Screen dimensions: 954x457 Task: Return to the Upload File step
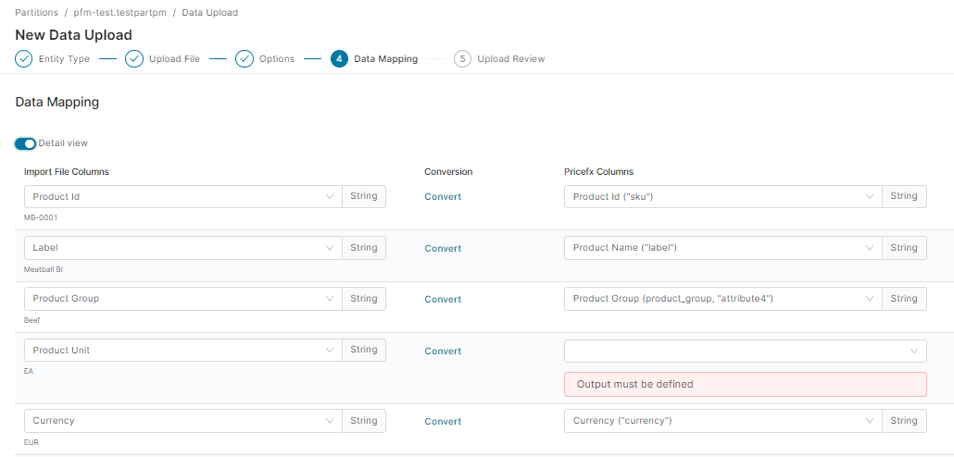(174, 59)
